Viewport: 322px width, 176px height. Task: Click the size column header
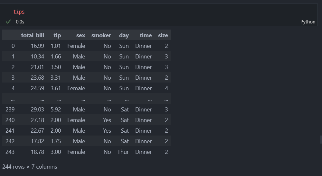163,35
